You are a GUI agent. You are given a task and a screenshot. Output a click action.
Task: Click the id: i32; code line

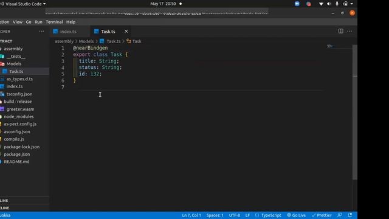click(x=90, y=74)
